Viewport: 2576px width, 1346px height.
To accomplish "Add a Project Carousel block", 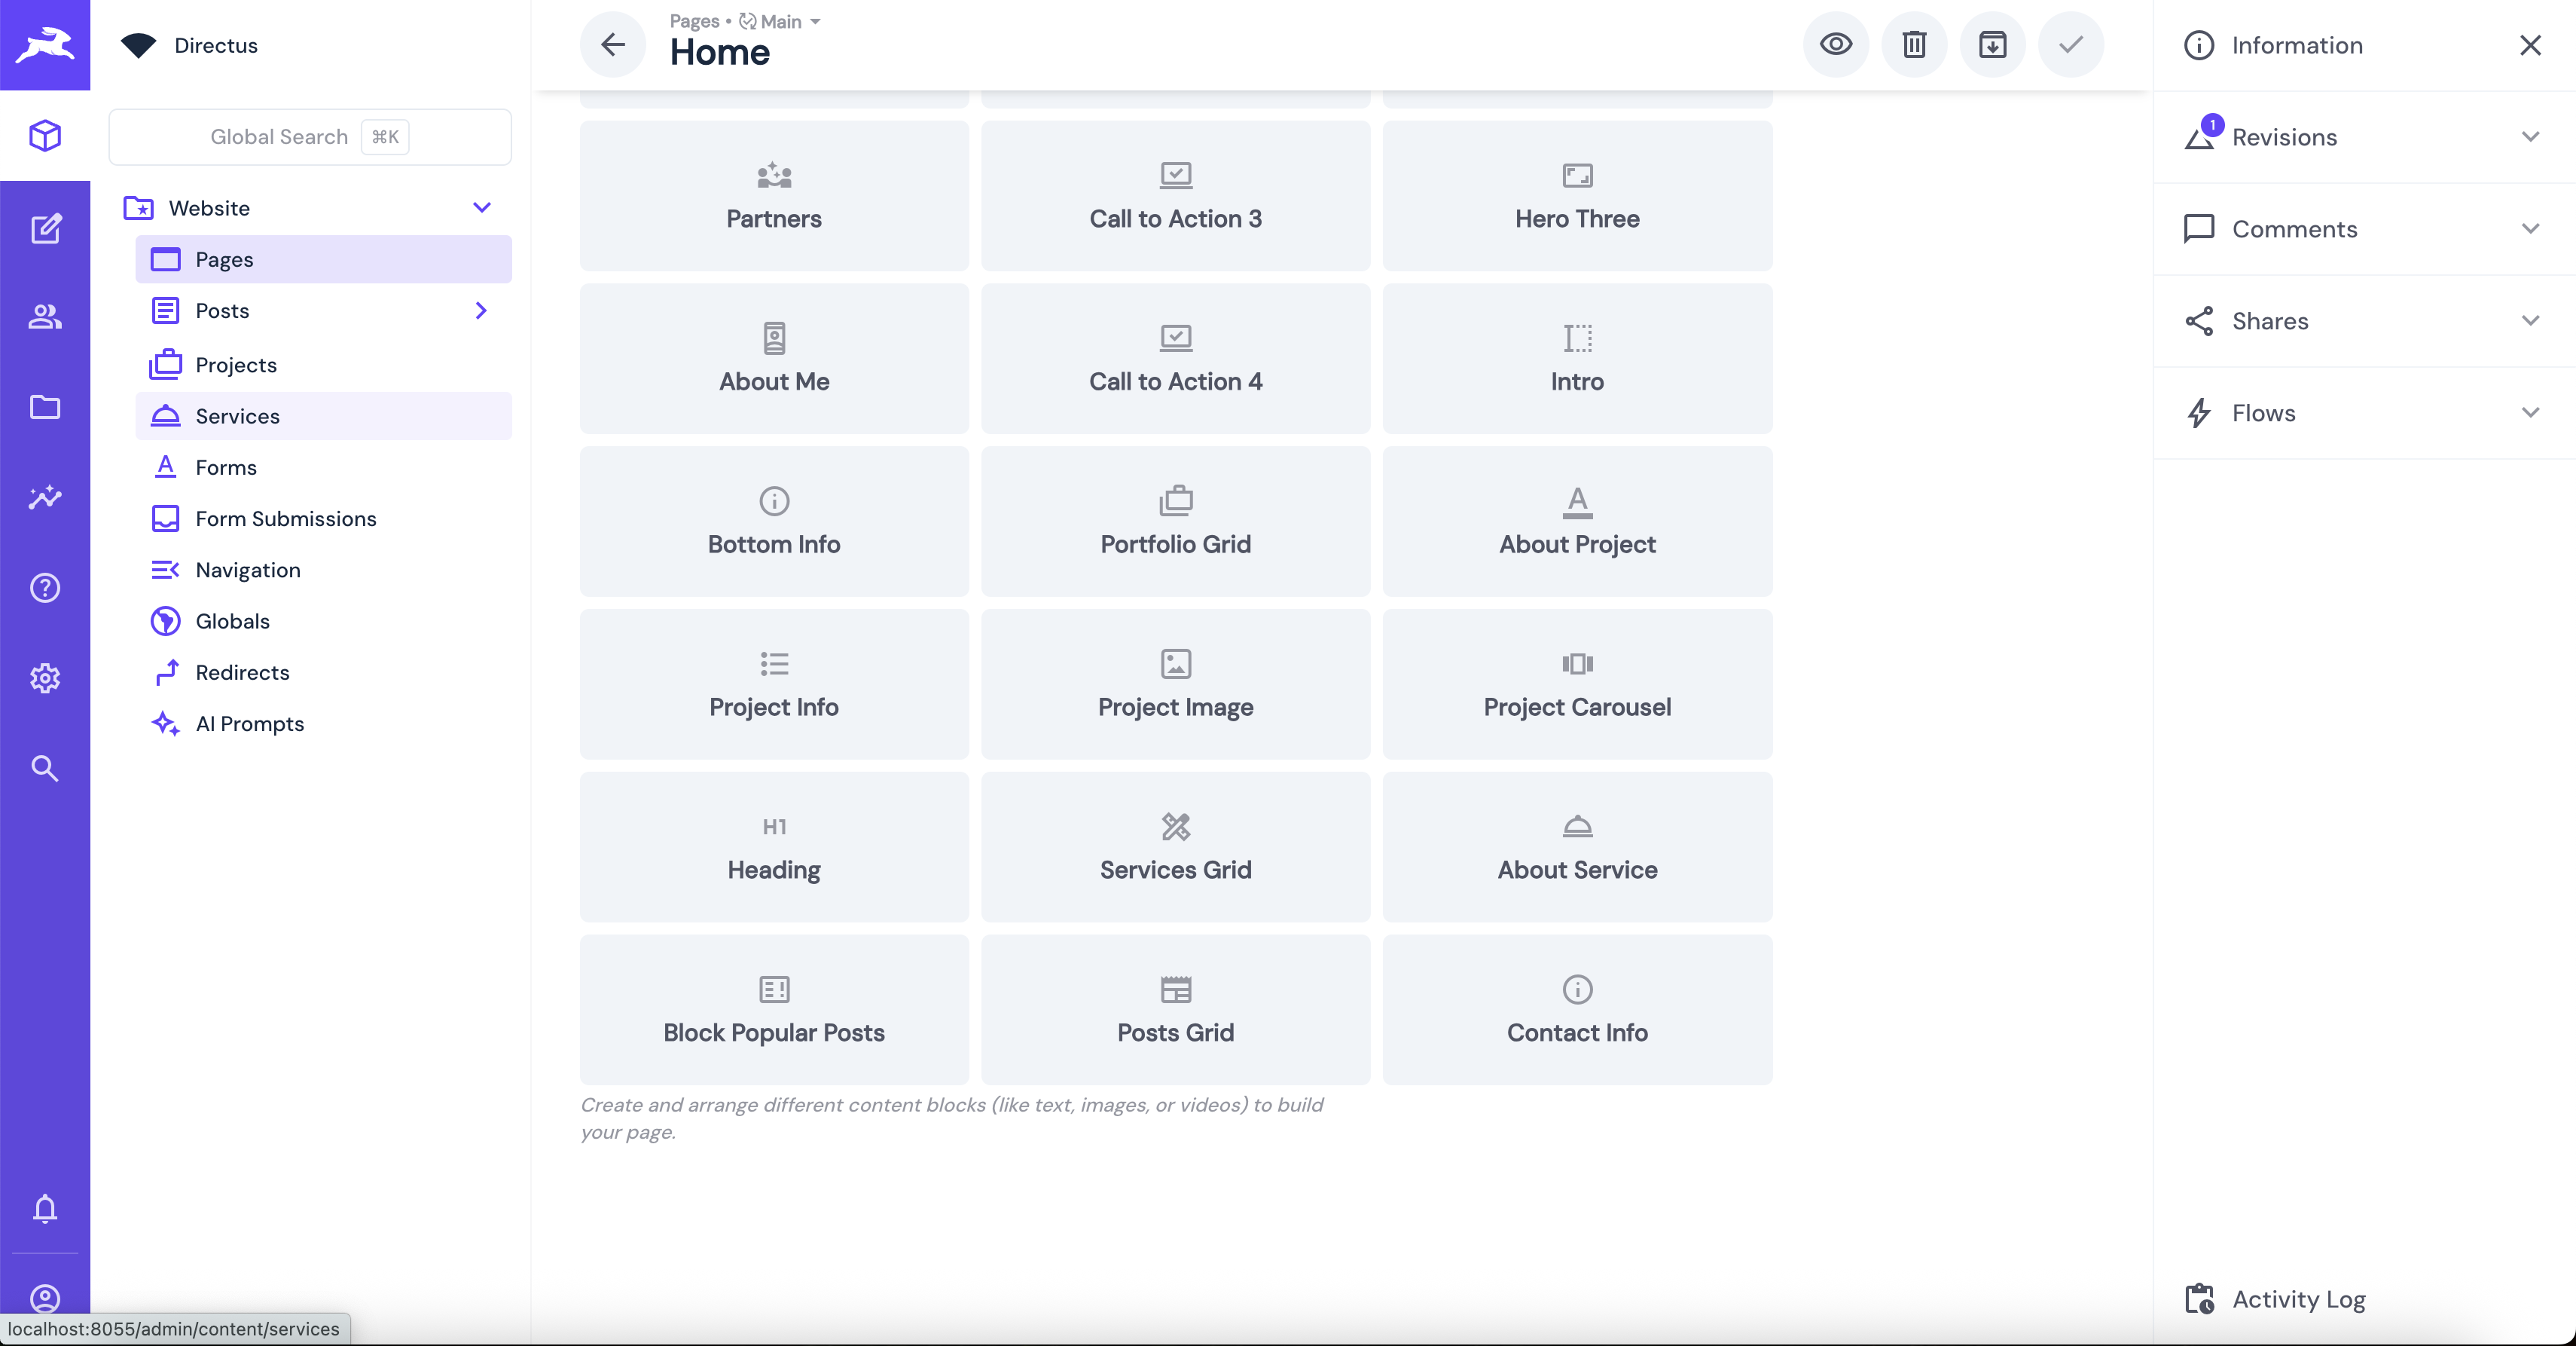I will pos(1577,684).
